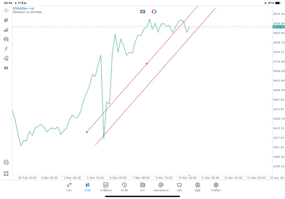
Task: Activate the crosshair cursor tool
Action: click(6, 10)
